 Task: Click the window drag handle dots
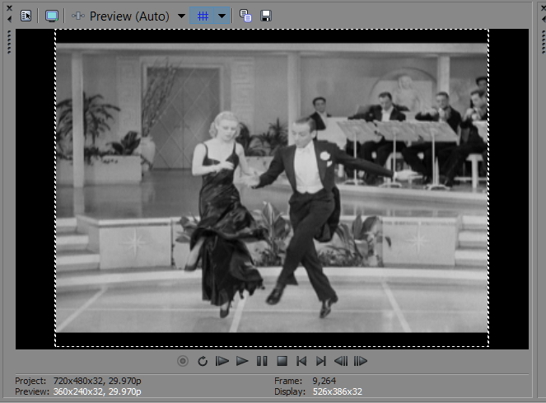[x=9, y=42]
